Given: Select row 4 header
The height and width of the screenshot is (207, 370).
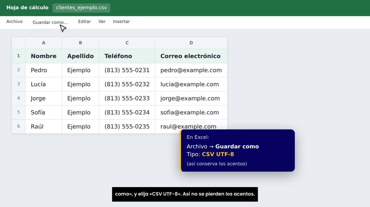Looking at the screenshot, I should 18,98.
